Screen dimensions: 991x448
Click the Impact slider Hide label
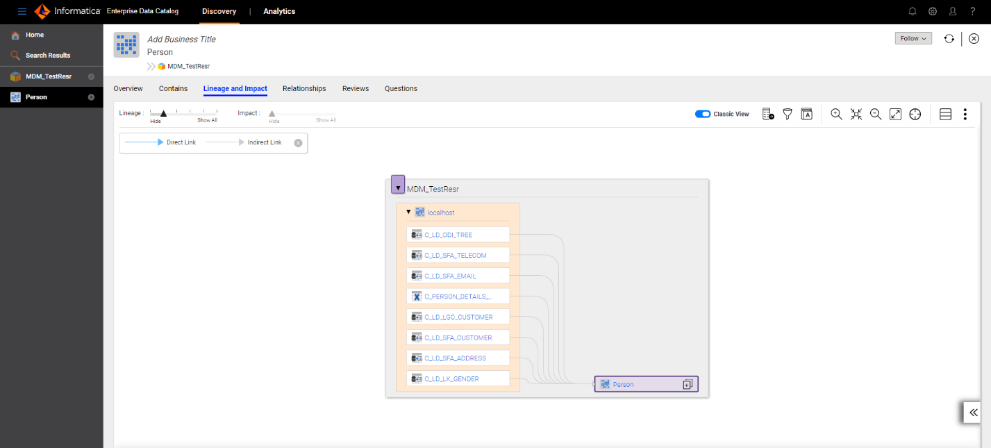pyautogui.click(x=274, y=121)
